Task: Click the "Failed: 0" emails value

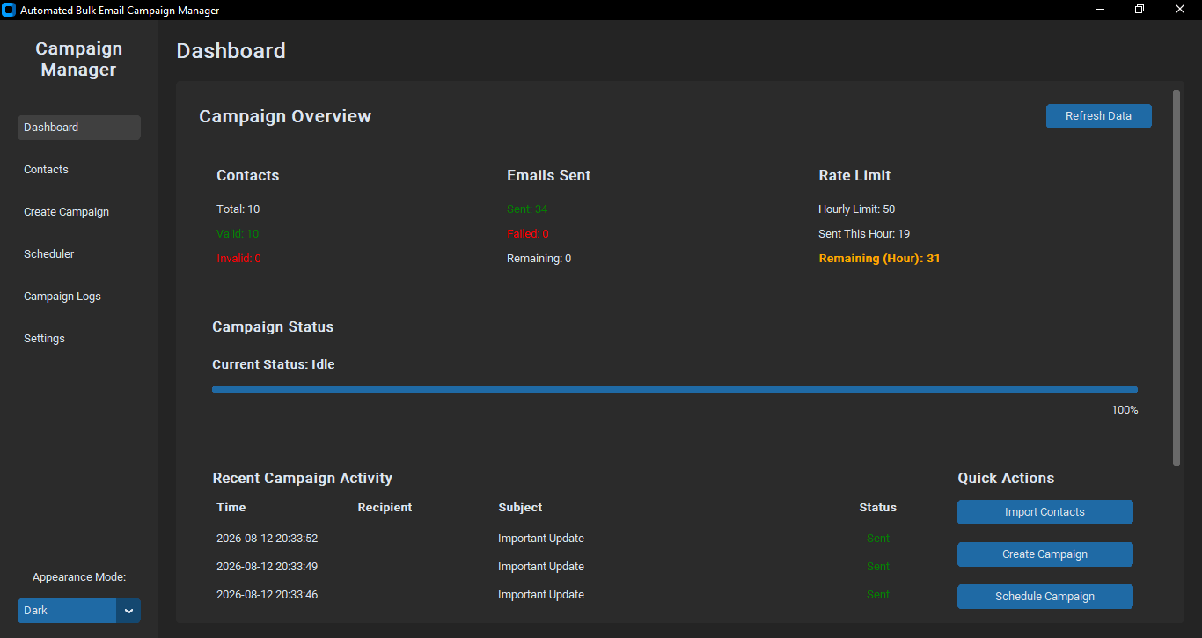Action: pyautogui.click(x=528, y=234)
